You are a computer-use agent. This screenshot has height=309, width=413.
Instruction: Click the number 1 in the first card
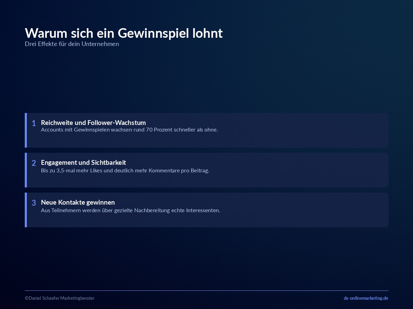[34, 123]
